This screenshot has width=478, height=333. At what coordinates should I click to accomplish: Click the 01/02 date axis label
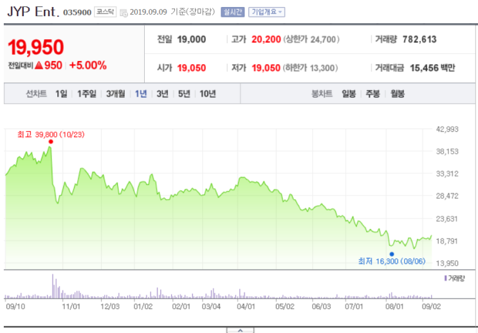click(x=143, y=307)
